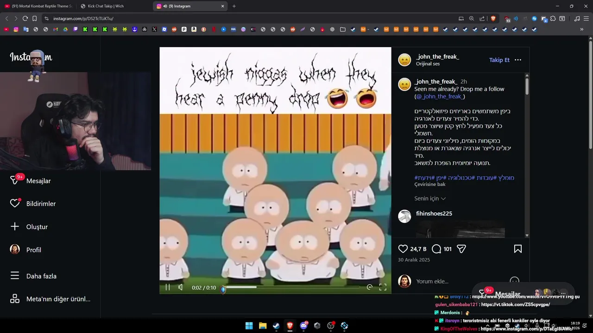This screenshot has width=593, height=333.
Task: Open Meta'nın diğer ürünleri in the sidebar
Action: click(50, 299)
